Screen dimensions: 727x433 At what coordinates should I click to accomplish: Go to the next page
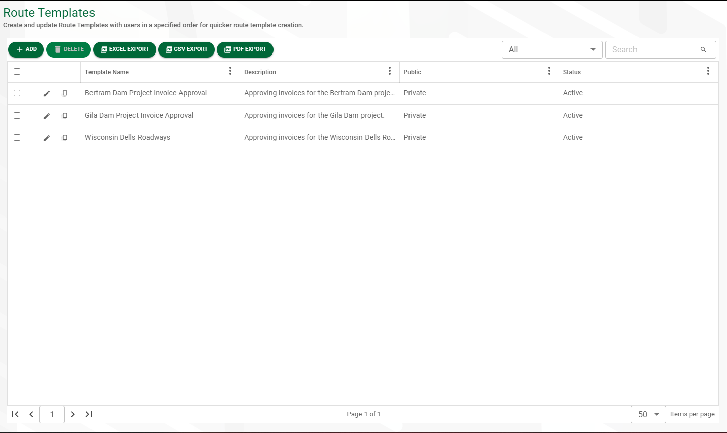pos(73,414)
